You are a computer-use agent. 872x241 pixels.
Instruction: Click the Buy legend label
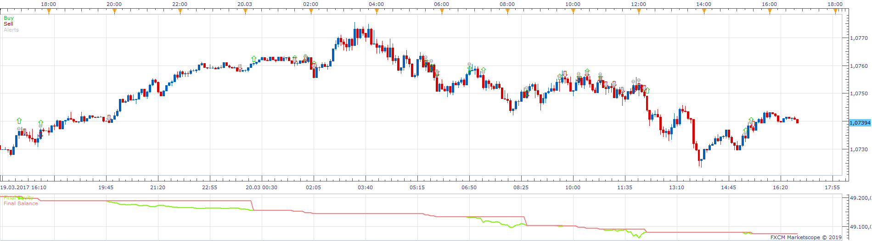coord(9,18)
